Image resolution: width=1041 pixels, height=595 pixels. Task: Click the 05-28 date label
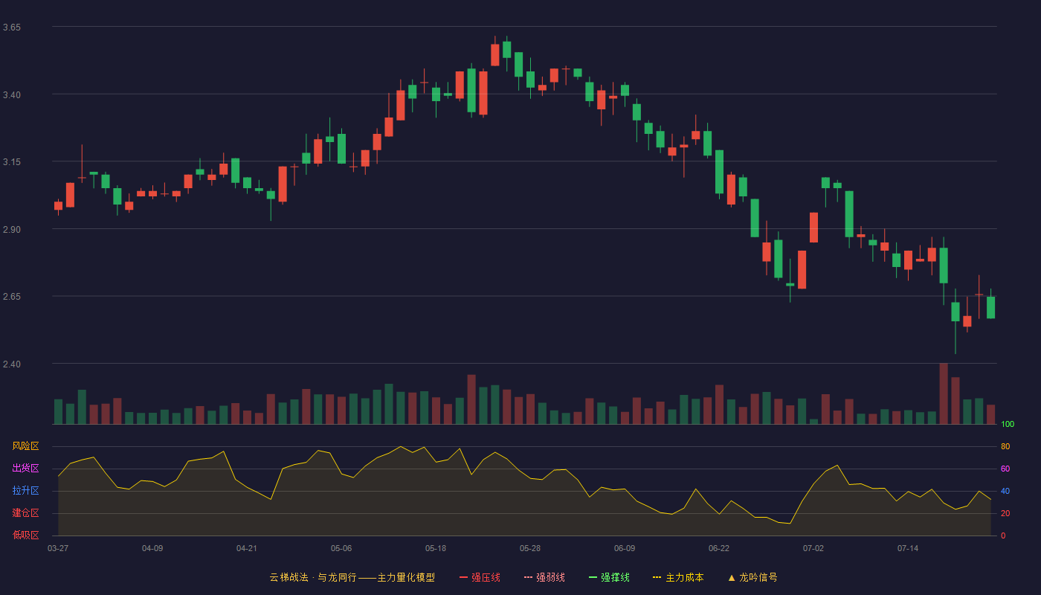[x=530, y=548]
